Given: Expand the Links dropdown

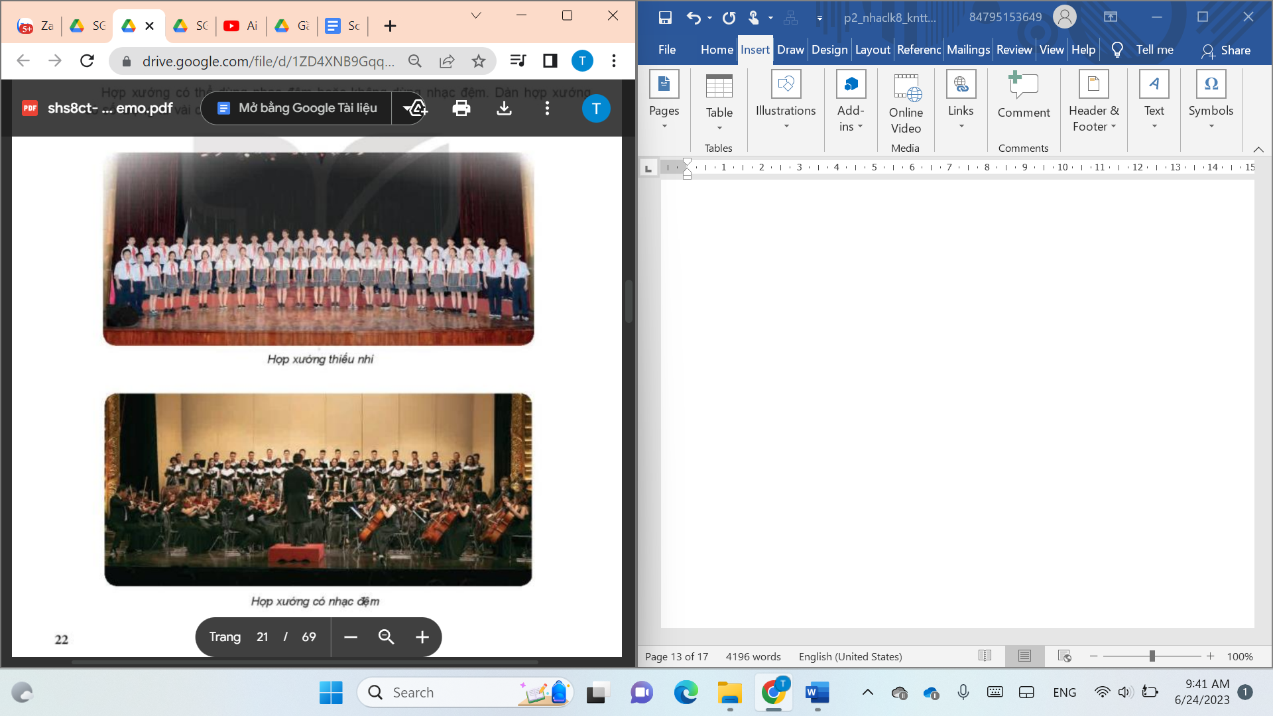Looking at the screenshot, I should [961, 101].
